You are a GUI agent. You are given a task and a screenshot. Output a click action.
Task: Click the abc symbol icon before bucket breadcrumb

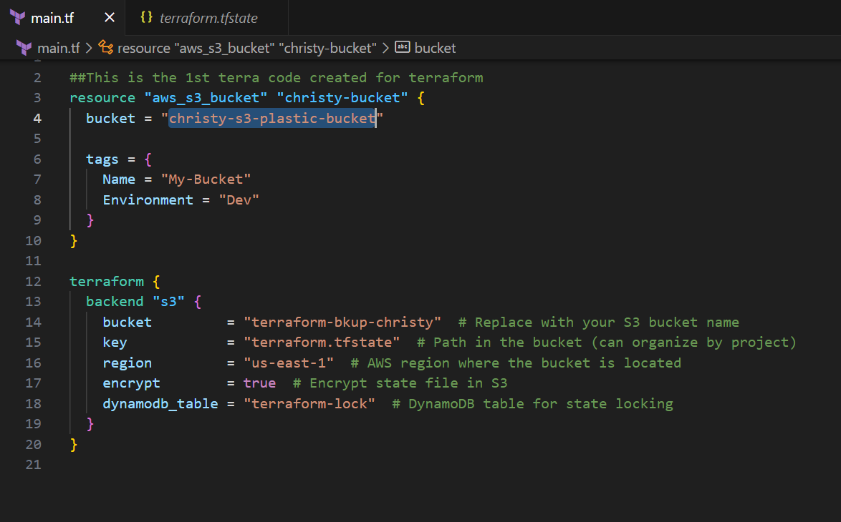pos(400,48)
